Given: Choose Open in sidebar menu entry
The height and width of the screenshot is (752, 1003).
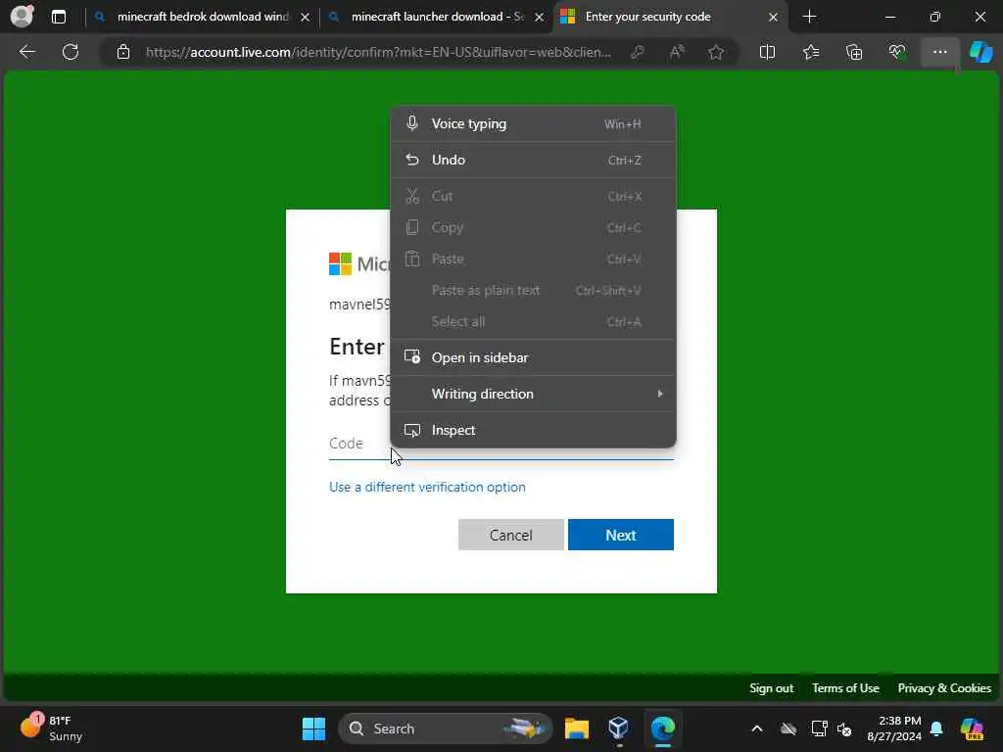Looking at the screenshot, I should 533,357.
